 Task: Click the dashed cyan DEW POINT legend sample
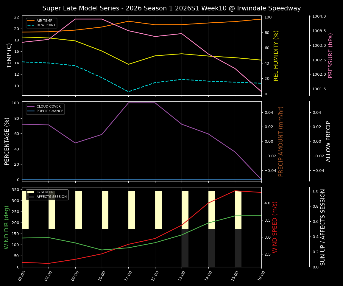31,25
